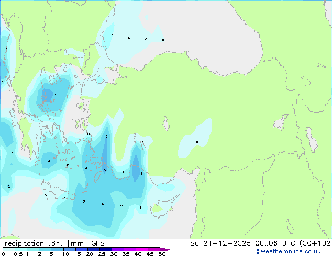This screenshot has height=256, width=332.
Task: Click the legend scale label 30
Action: 114,254
